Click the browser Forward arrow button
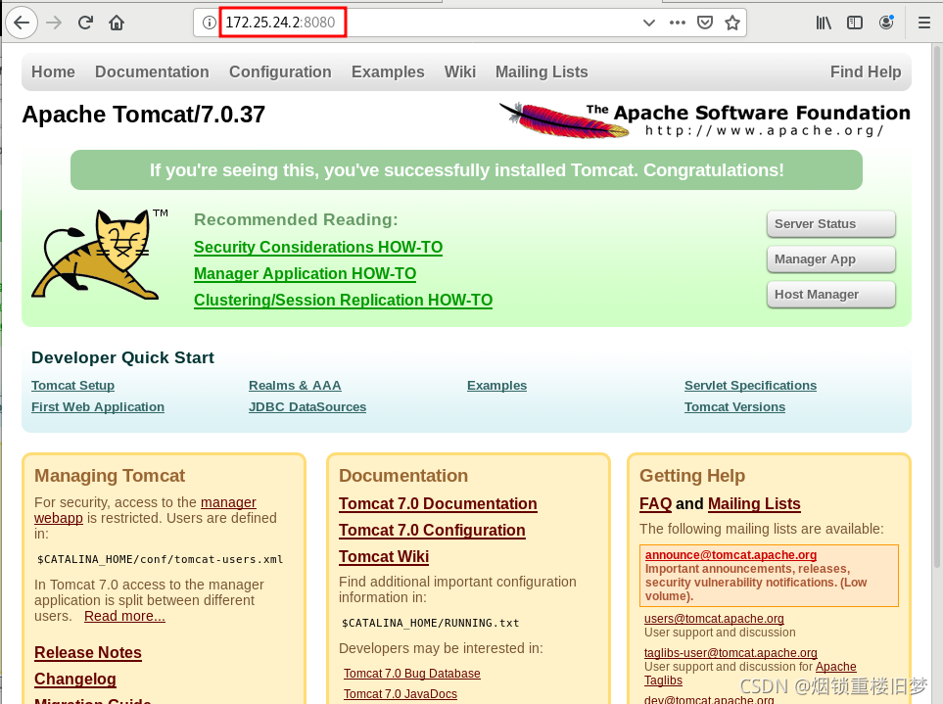This screenshot has height=704, width=943. pos(54,23)
